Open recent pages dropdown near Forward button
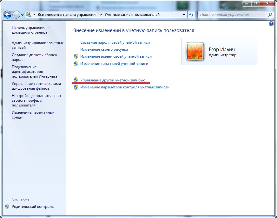This screenshot has height=218, width=277. coord(22,15)
